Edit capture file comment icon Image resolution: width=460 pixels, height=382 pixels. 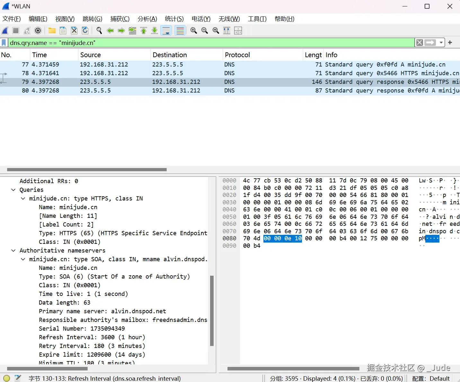18,378
